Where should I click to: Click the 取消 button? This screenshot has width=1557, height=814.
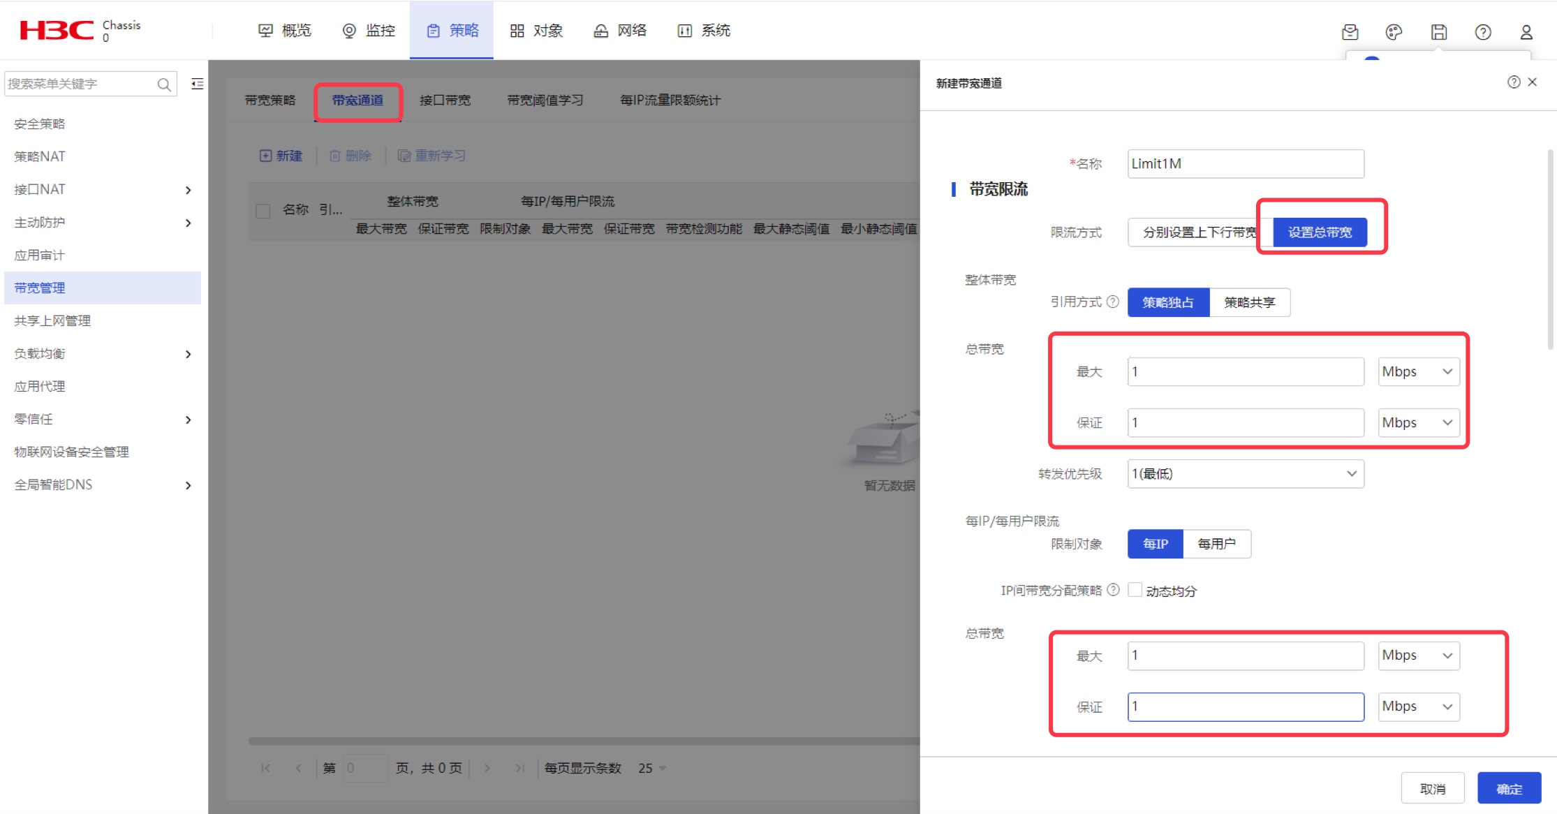click(1433, 789)
